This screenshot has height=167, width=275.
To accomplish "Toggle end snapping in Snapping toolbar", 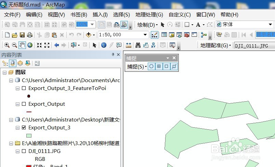I will (x=159, y=66).
